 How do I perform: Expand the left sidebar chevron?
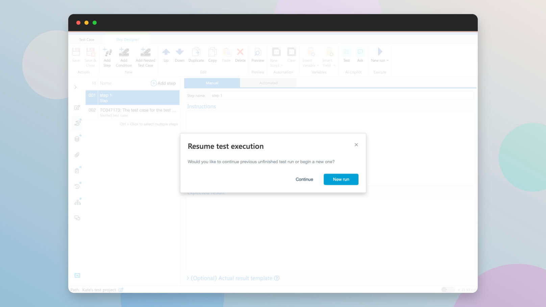(x=75, y=87)
